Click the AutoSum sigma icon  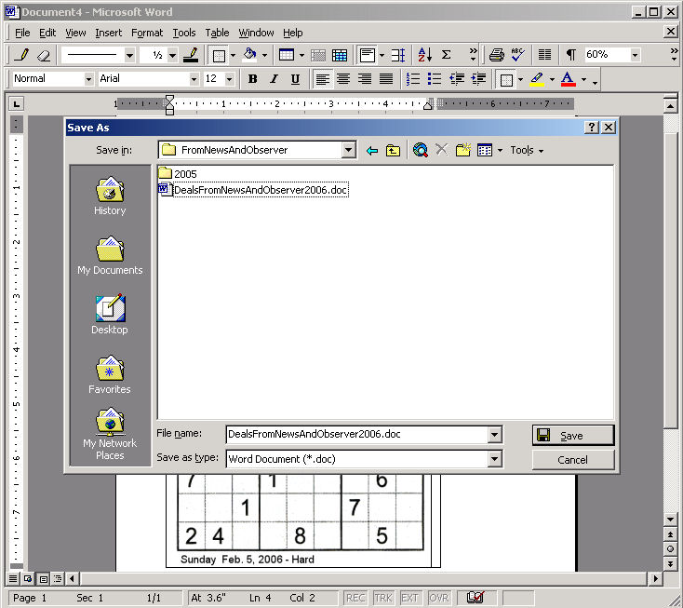click(x=446, y=55)
